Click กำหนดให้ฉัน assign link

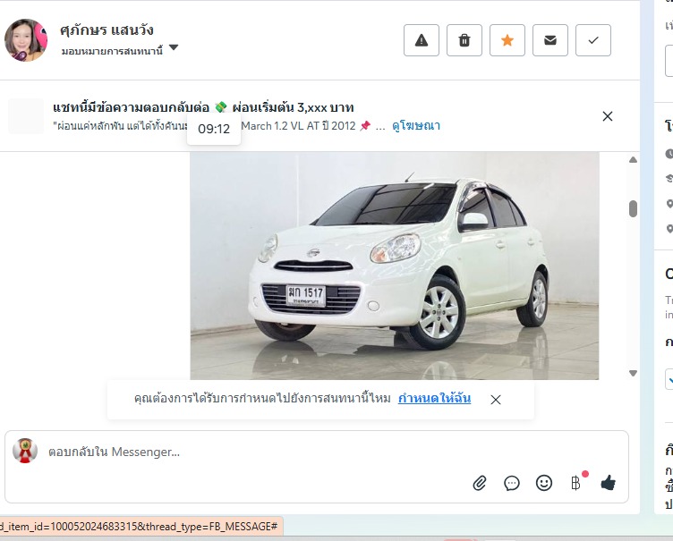[x=434, y=399]
